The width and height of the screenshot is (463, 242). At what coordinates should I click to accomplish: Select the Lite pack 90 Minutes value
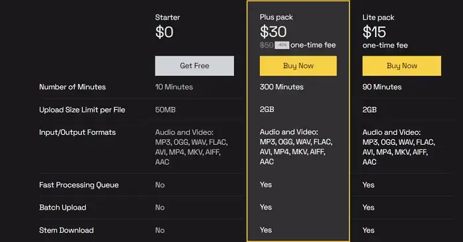pyautogui.click(x=382, y=87)
